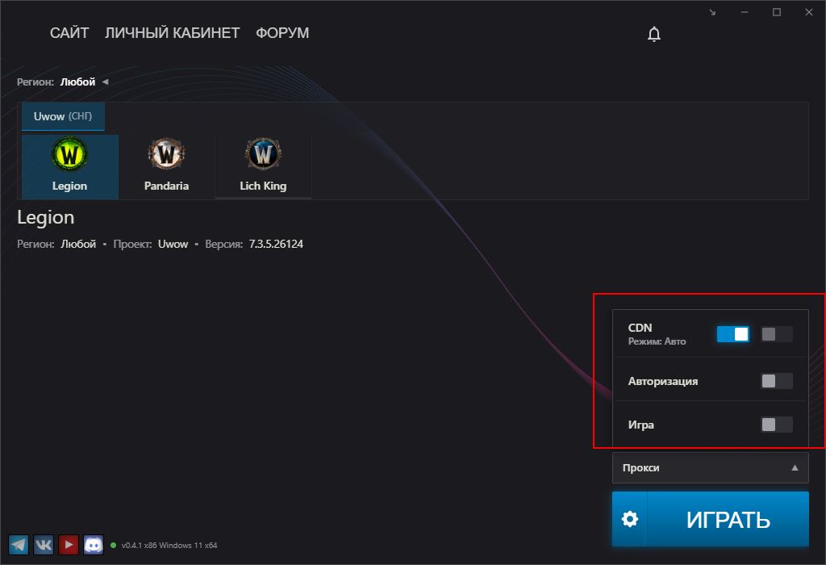Open the Discord server icon
This screenshot has height=565, width=826.
click(x=94, y=545)
